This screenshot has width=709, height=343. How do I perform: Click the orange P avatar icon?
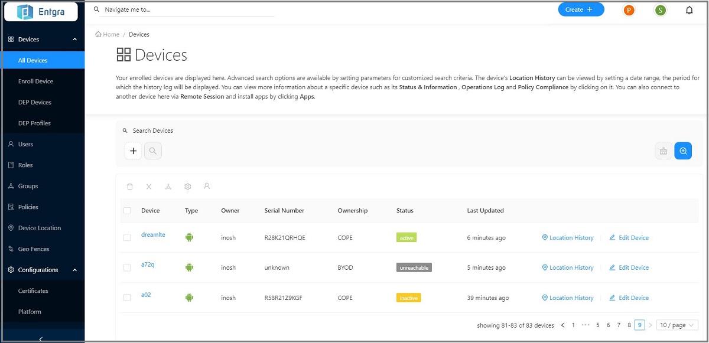click(629, 10)
